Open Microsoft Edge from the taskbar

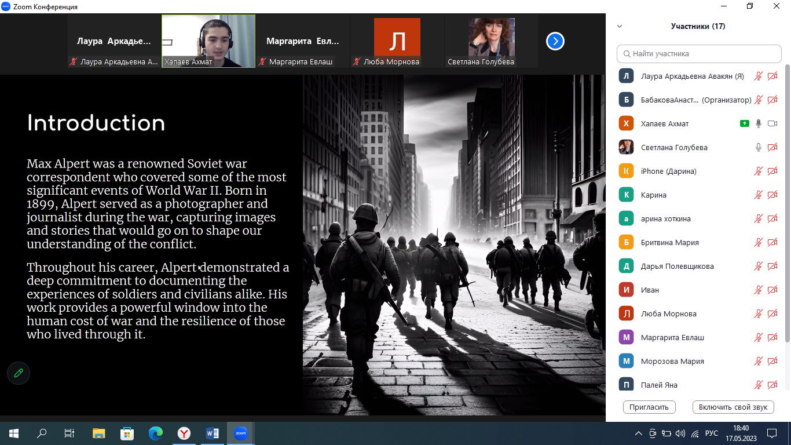point(155,433)
